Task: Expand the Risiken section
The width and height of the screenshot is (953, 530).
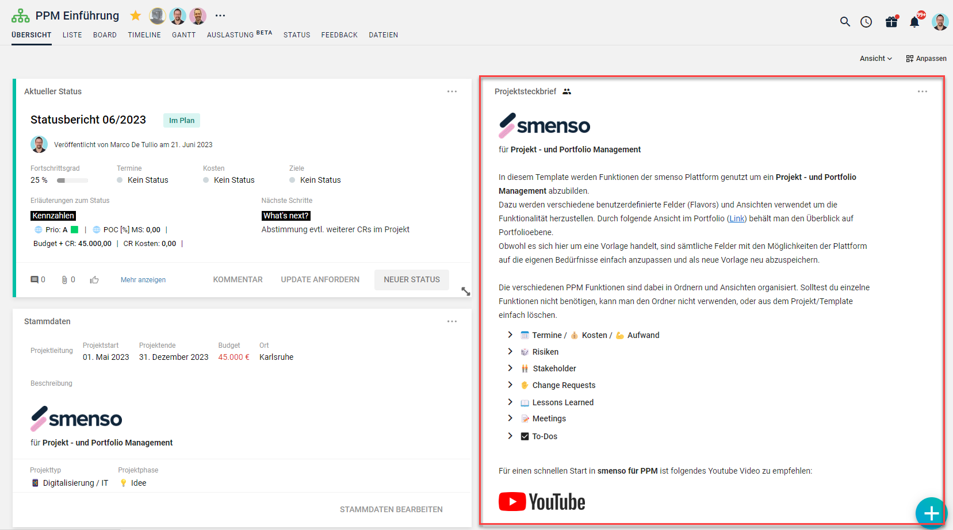Action: coord(510,351)
